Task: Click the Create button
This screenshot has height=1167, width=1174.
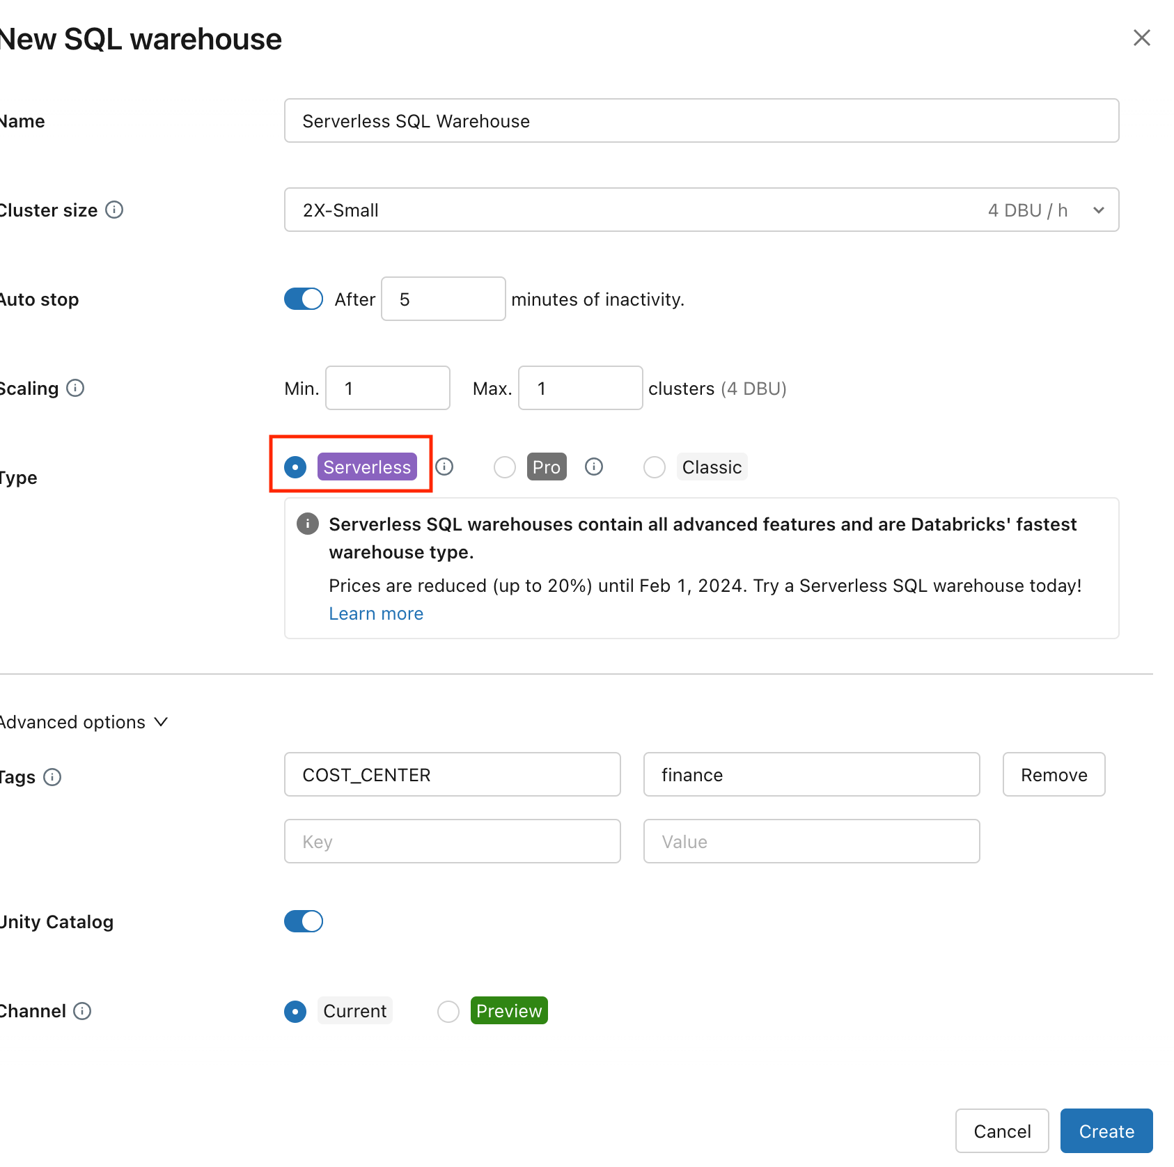Action: tap(1106, 1131)
